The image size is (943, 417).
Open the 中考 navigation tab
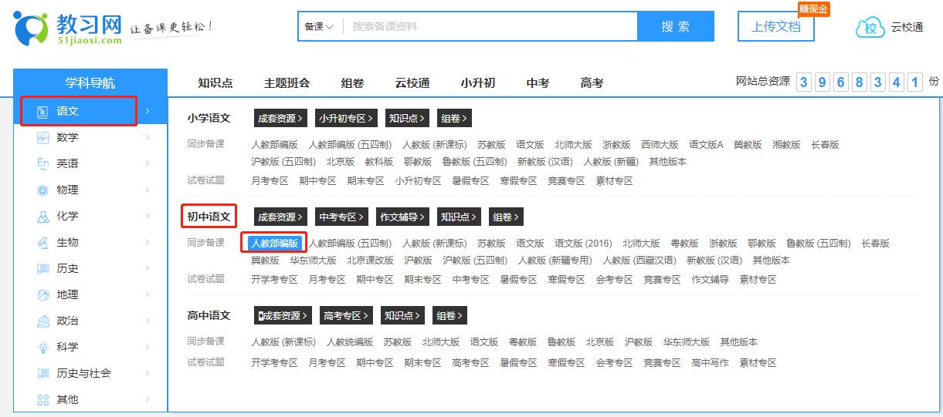click(538, 83)
